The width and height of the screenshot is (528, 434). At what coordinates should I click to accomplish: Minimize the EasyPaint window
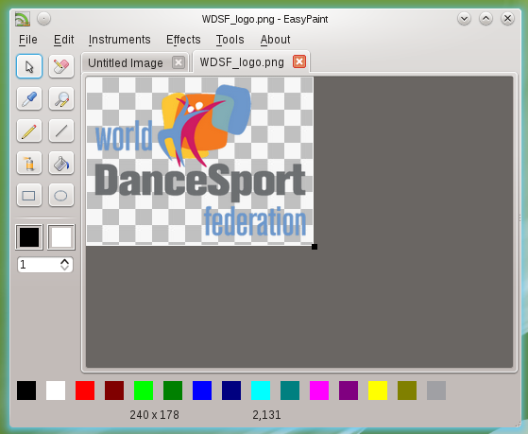point(464,19)
